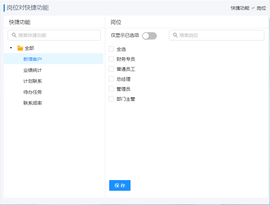Select 新增客户 in the function tree
Screen dimensions: 270x205
[x=33, y=59]
